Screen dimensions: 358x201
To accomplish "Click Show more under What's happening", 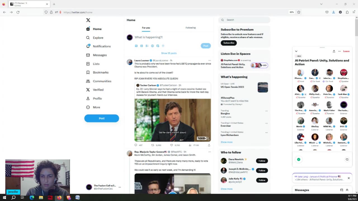I will [227, 142].
